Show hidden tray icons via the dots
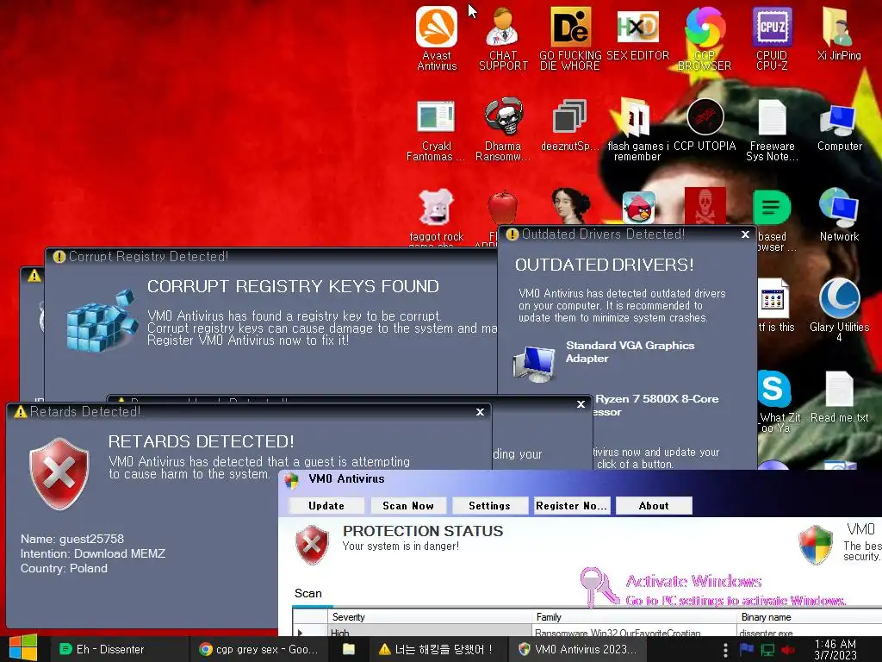 (725, 650)
